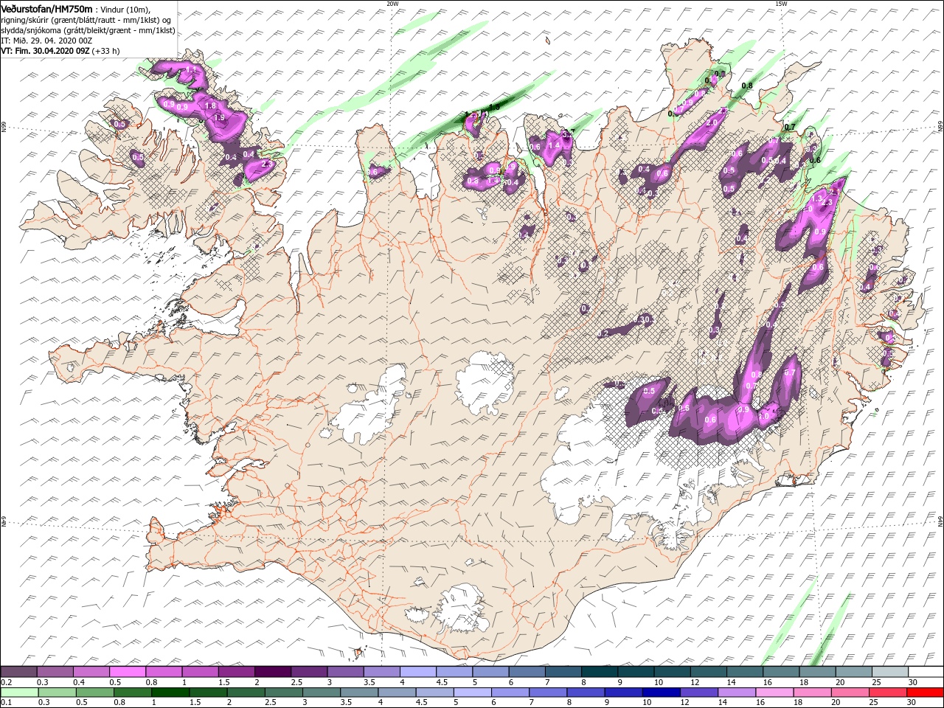Pick the rain legend swatch labeled 3
The image size is (944, 708).
pyautogui.click(x=322, y=693)
